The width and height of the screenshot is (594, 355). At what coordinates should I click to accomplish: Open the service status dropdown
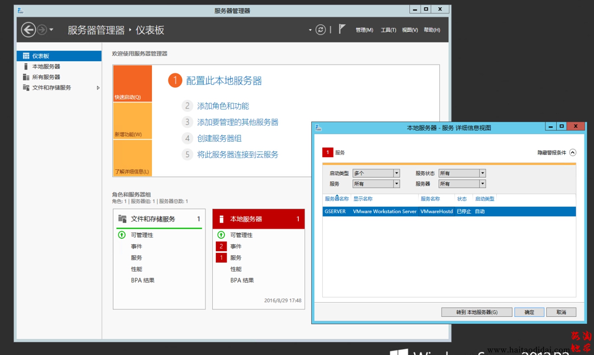click(482, 173)
